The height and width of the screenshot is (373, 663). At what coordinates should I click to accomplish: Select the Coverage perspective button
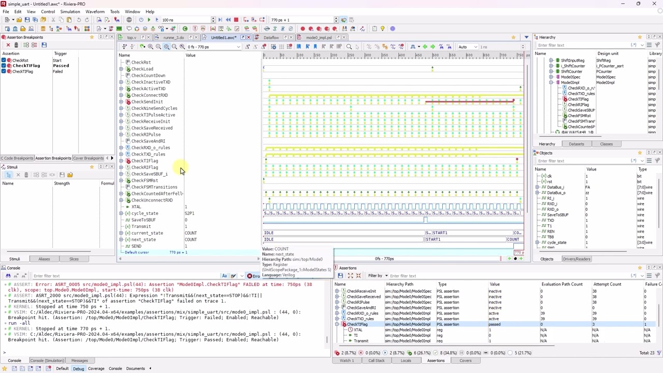click(96, 368)
